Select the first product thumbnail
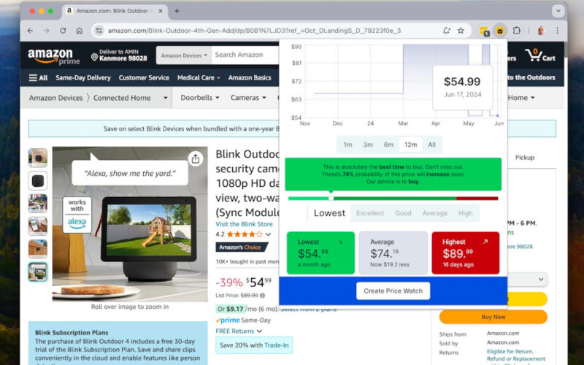 pyautogui.click(x=38, y=158)
